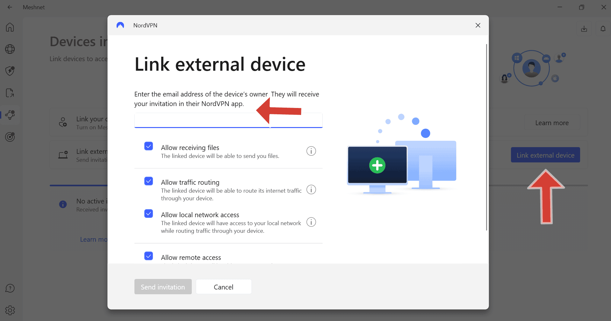Open the help question mark icon
Image resolution: width=611 pixels, height=321 pixels.
pyautogui.click(x=10, y=289)
